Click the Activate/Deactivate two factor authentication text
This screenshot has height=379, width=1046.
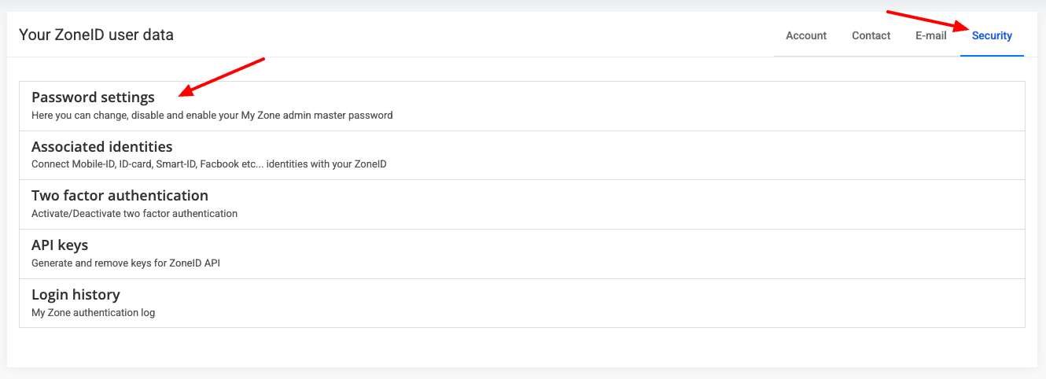134,213
